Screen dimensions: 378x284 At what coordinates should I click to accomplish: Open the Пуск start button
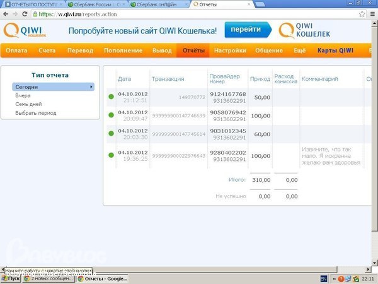click(10, 279)
